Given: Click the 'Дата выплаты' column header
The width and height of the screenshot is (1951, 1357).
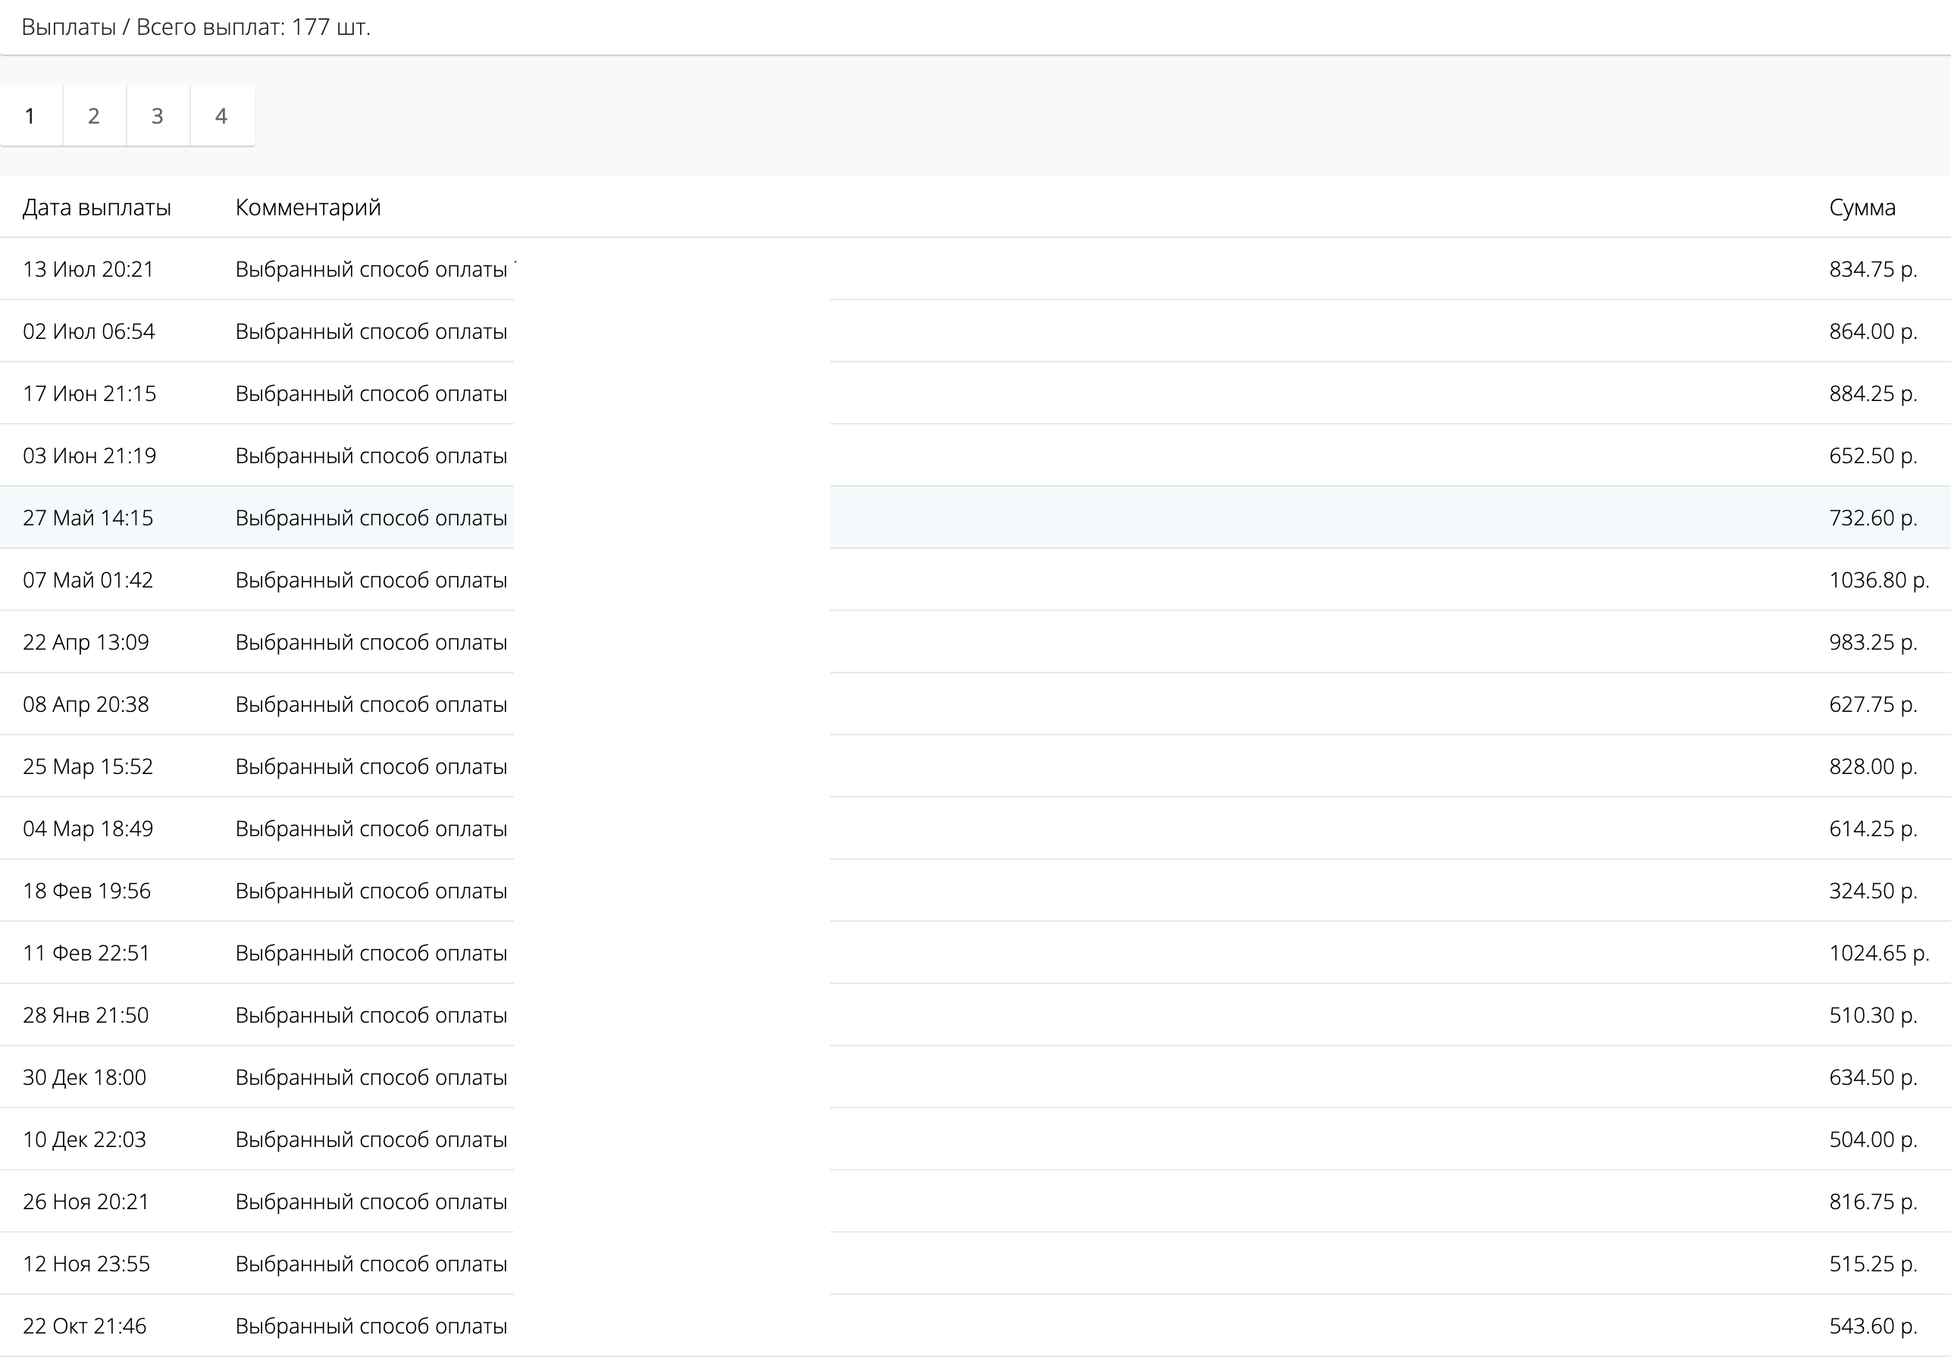Looking at the screenshot, I should [x=96, y=207].
